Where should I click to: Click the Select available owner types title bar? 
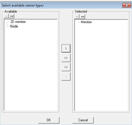[x=61, y=5]
